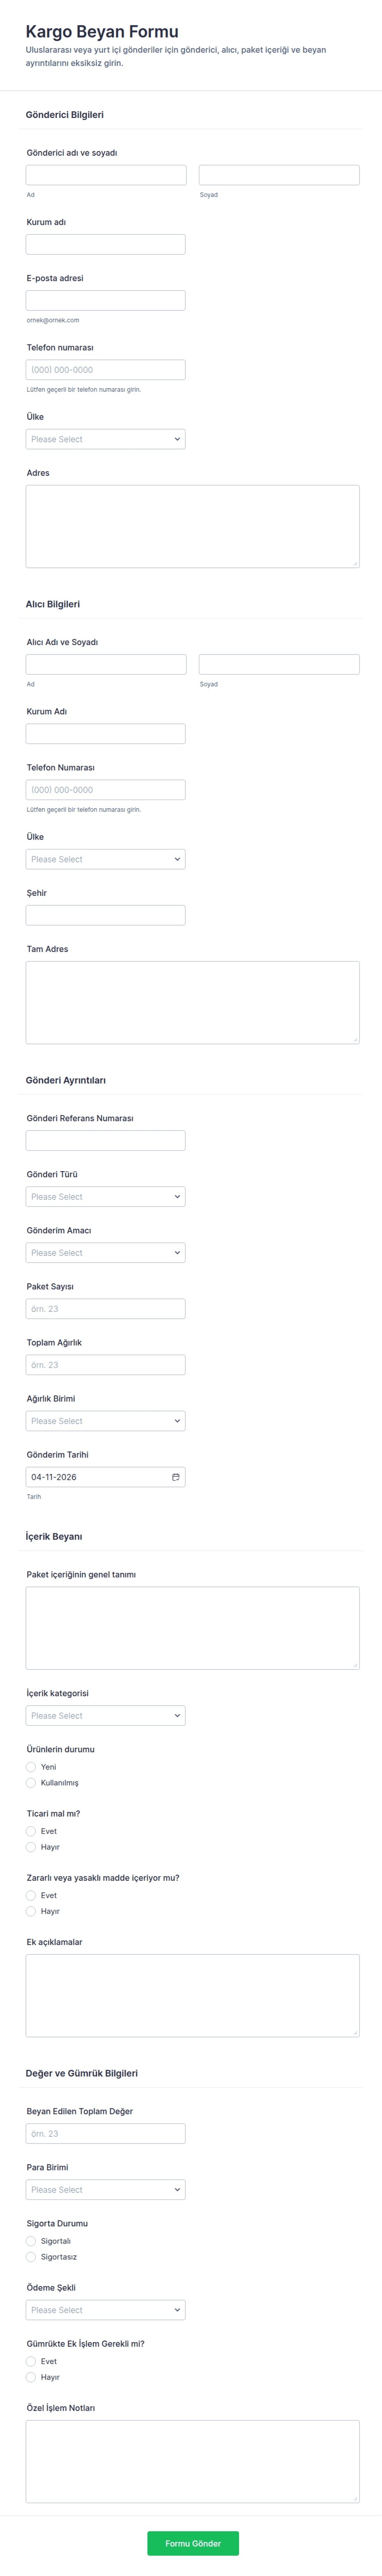
Task: Expand the Gönderi Türü dropdown
Action: pos(105,1197)
